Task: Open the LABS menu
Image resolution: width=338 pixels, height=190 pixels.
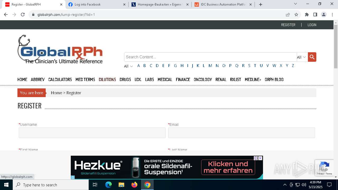Action: [149, 79]
